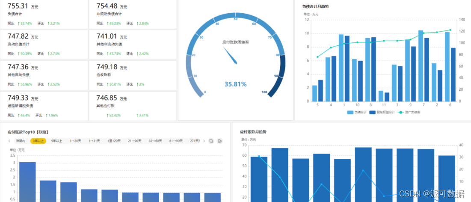Screen dimensions: 471x202
Task: Select the highlighted 3年以上 tab
Action: (38, 141)
